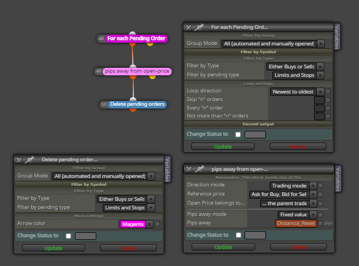Image resolution: width=359 pixels, height=266 pixels.
Task: Click status color box in pips away panel
Action: tap(255, 235)
